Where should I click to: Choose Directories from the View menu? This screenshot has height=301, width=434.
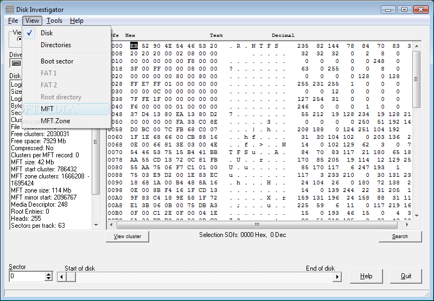click(66, 45)
